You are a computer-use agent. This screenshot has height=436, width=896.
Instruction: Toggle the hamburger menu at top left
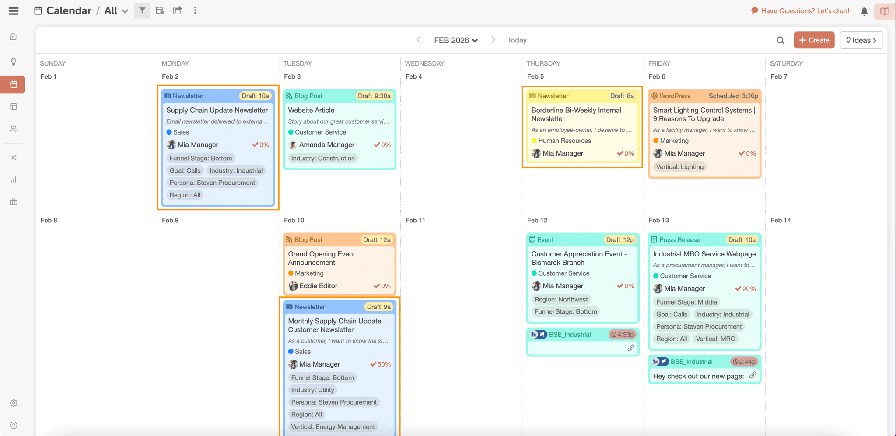[x=13, y=10]
